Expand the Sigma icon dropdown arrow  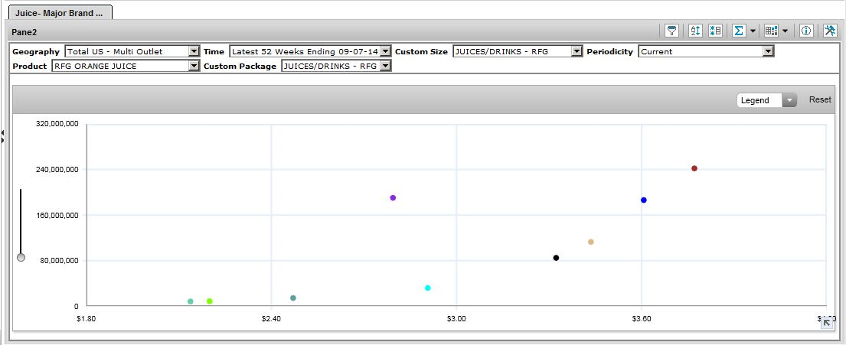(x=753, y=31)
